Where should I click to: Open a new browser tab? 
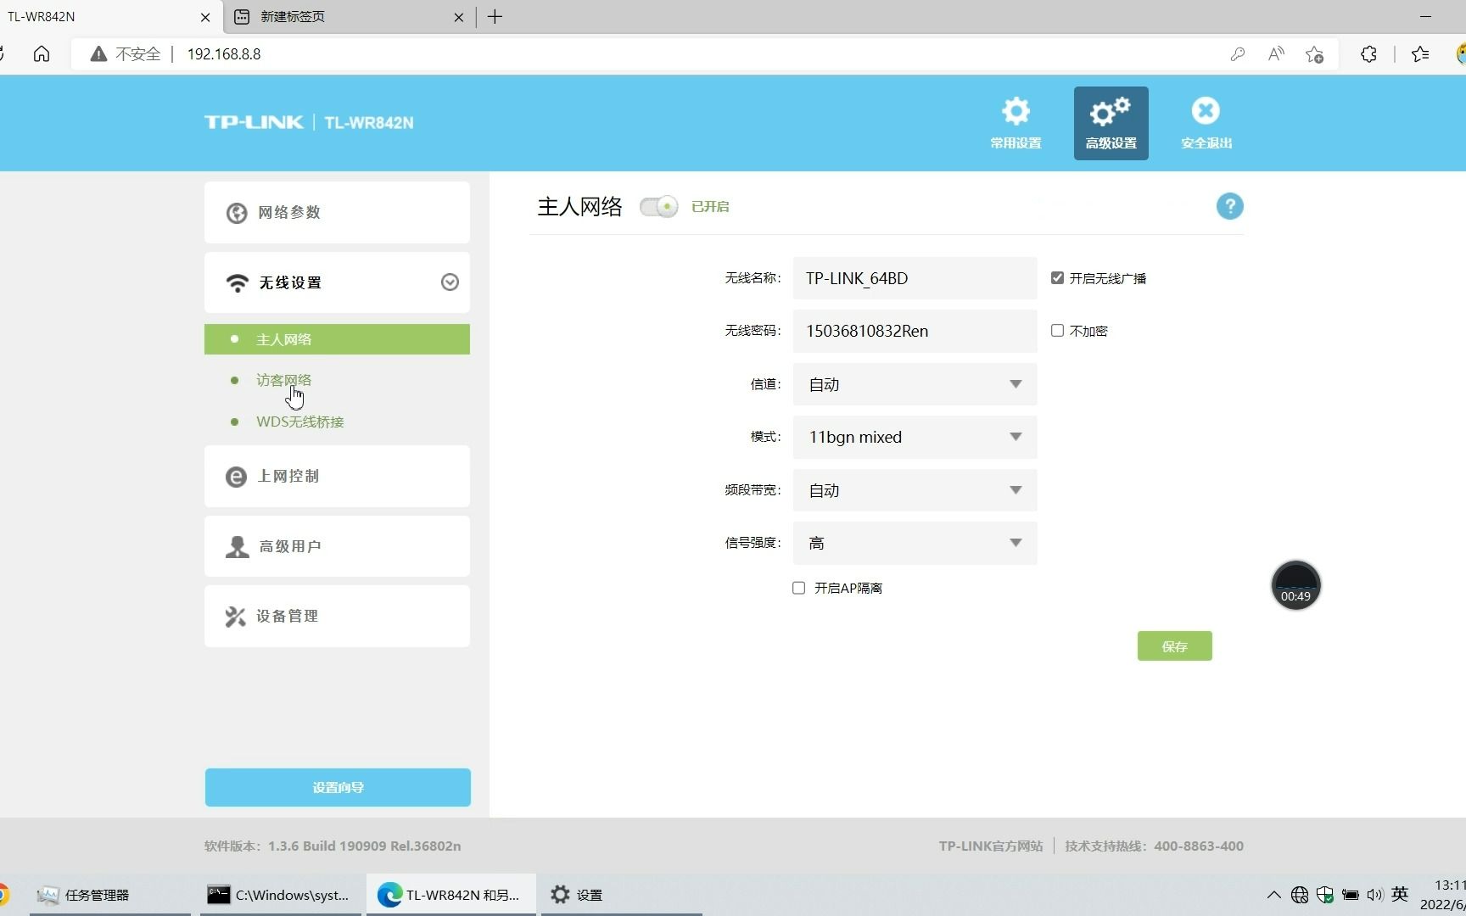point(495,17)
